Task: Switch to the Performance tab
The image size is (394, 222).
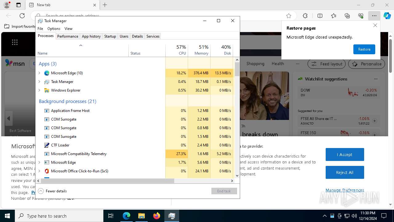Action: pos(68,36)
